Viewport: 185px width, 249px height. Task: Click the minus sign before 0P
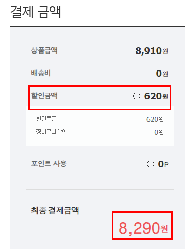[151, 164]
